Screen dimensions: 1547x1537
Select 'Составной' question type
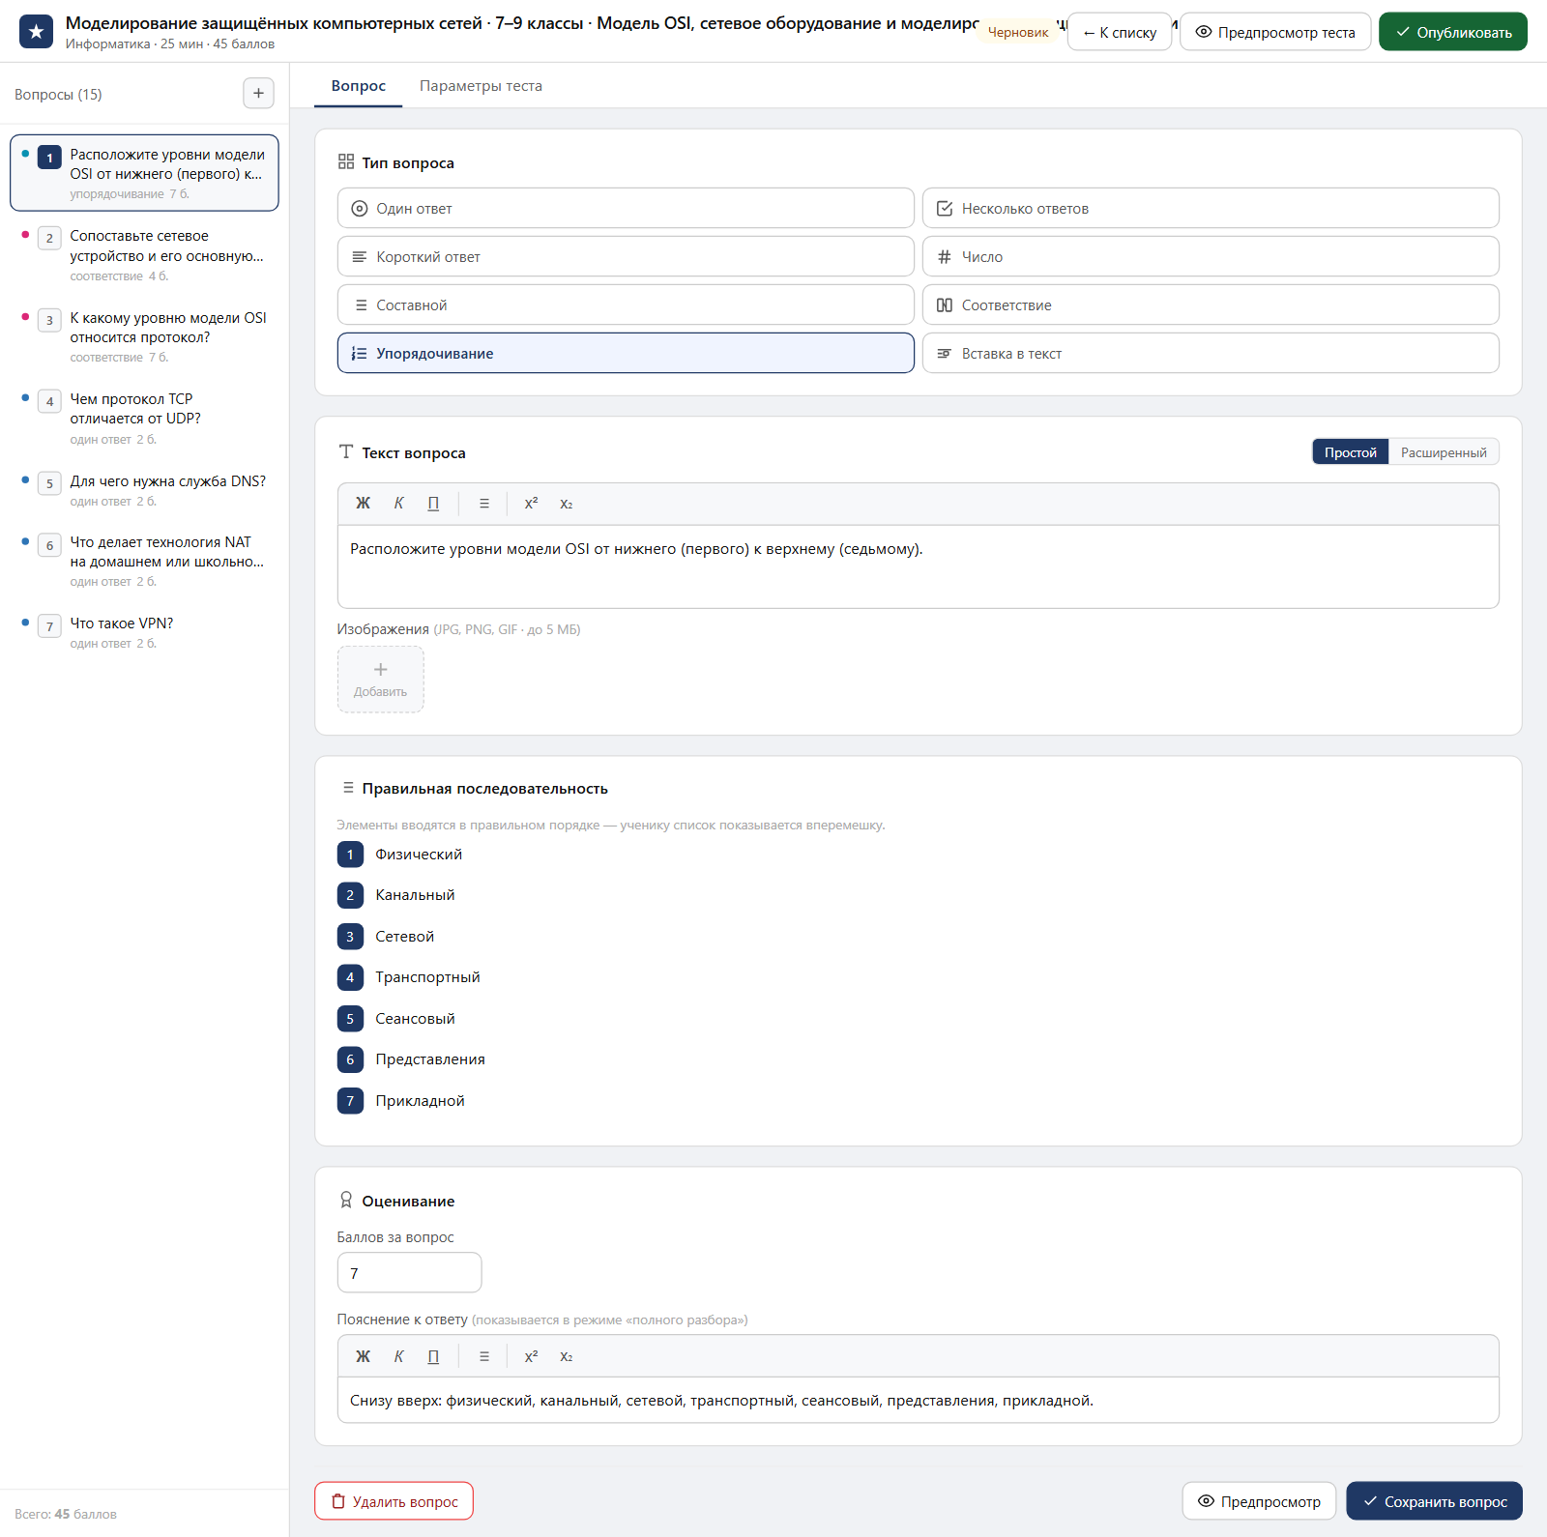click(x=626, y=304)
